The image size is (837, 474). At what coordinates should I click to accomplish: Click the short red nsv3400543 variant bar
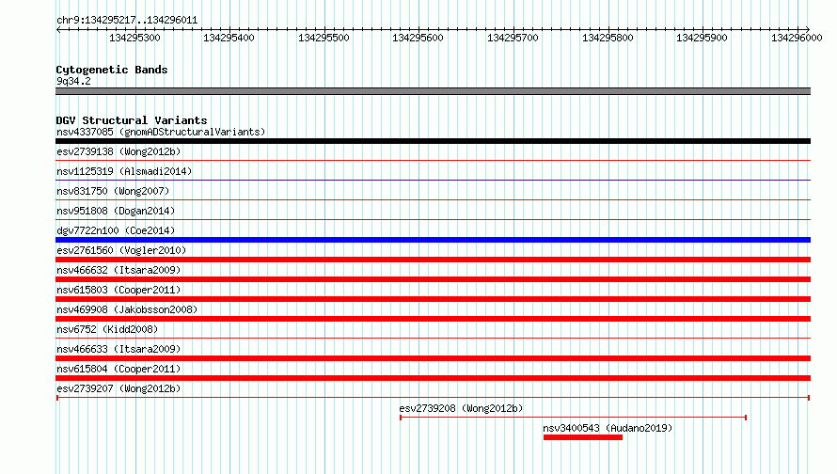(583, 437)
